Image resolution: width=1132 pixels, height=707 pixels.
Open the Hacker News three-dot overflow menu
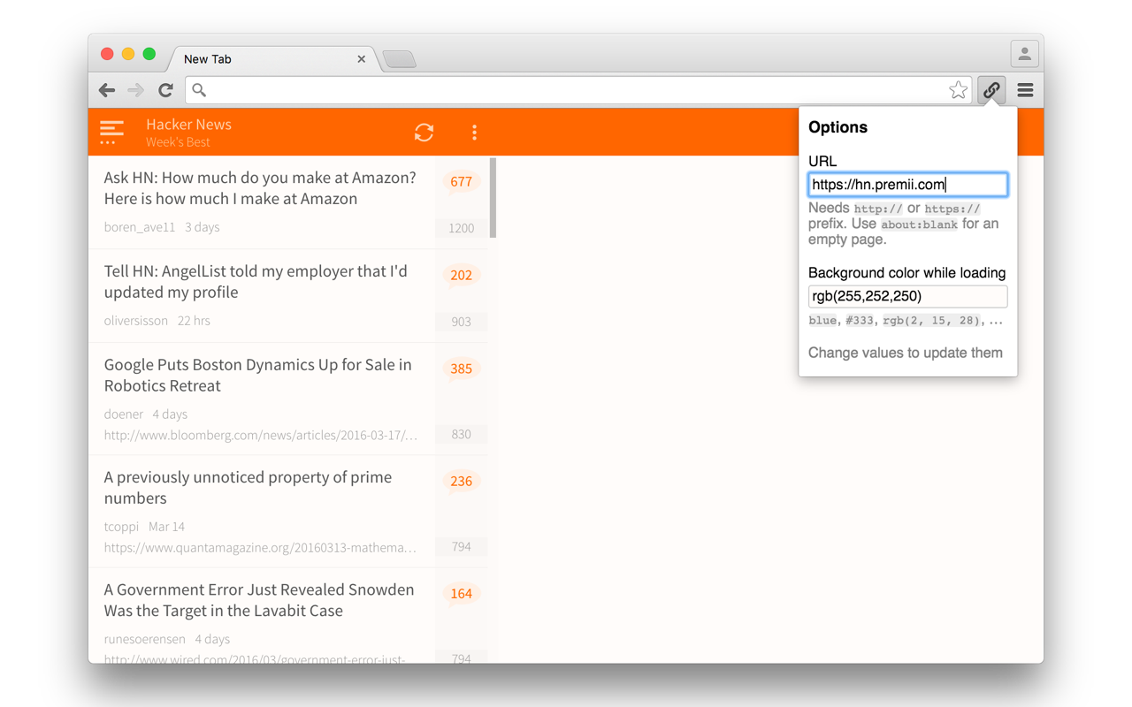(475, 132)
